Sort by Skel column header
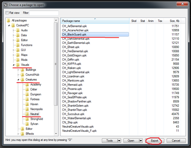Viewport: 191px width, 148px height. [x=134, y=21]
